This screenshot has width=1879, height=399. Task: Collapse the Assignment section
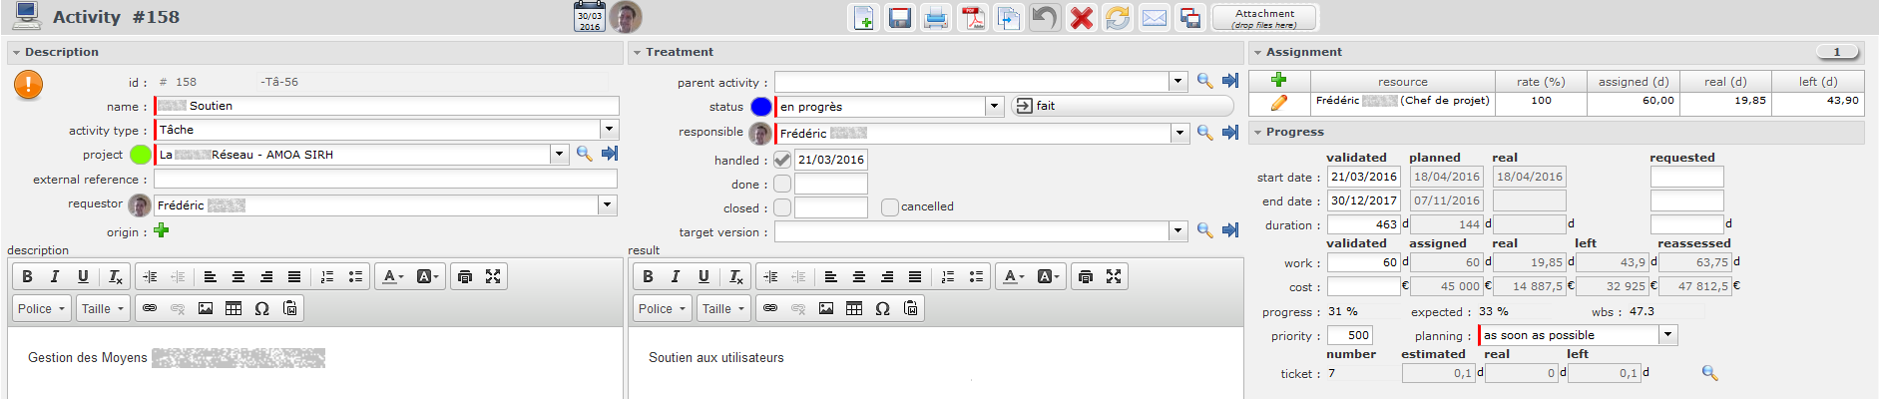click(x=1257, y=52)
